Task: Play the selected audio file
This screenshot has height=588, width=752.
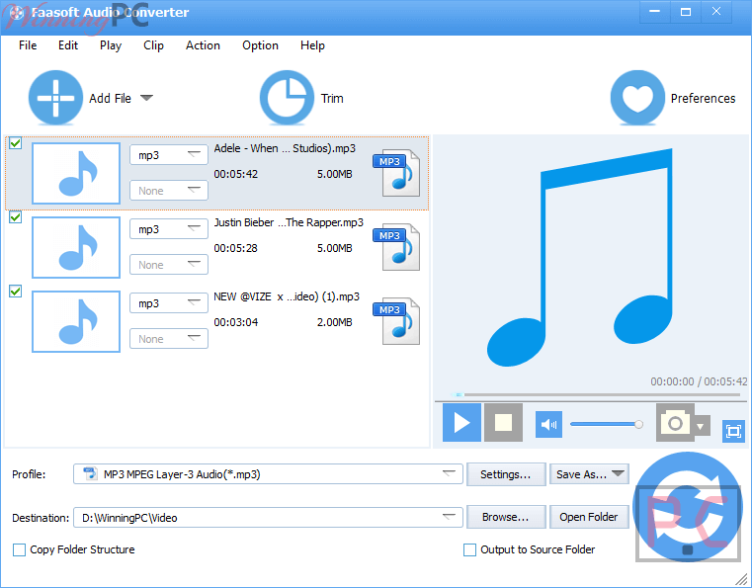Action: 461,423
